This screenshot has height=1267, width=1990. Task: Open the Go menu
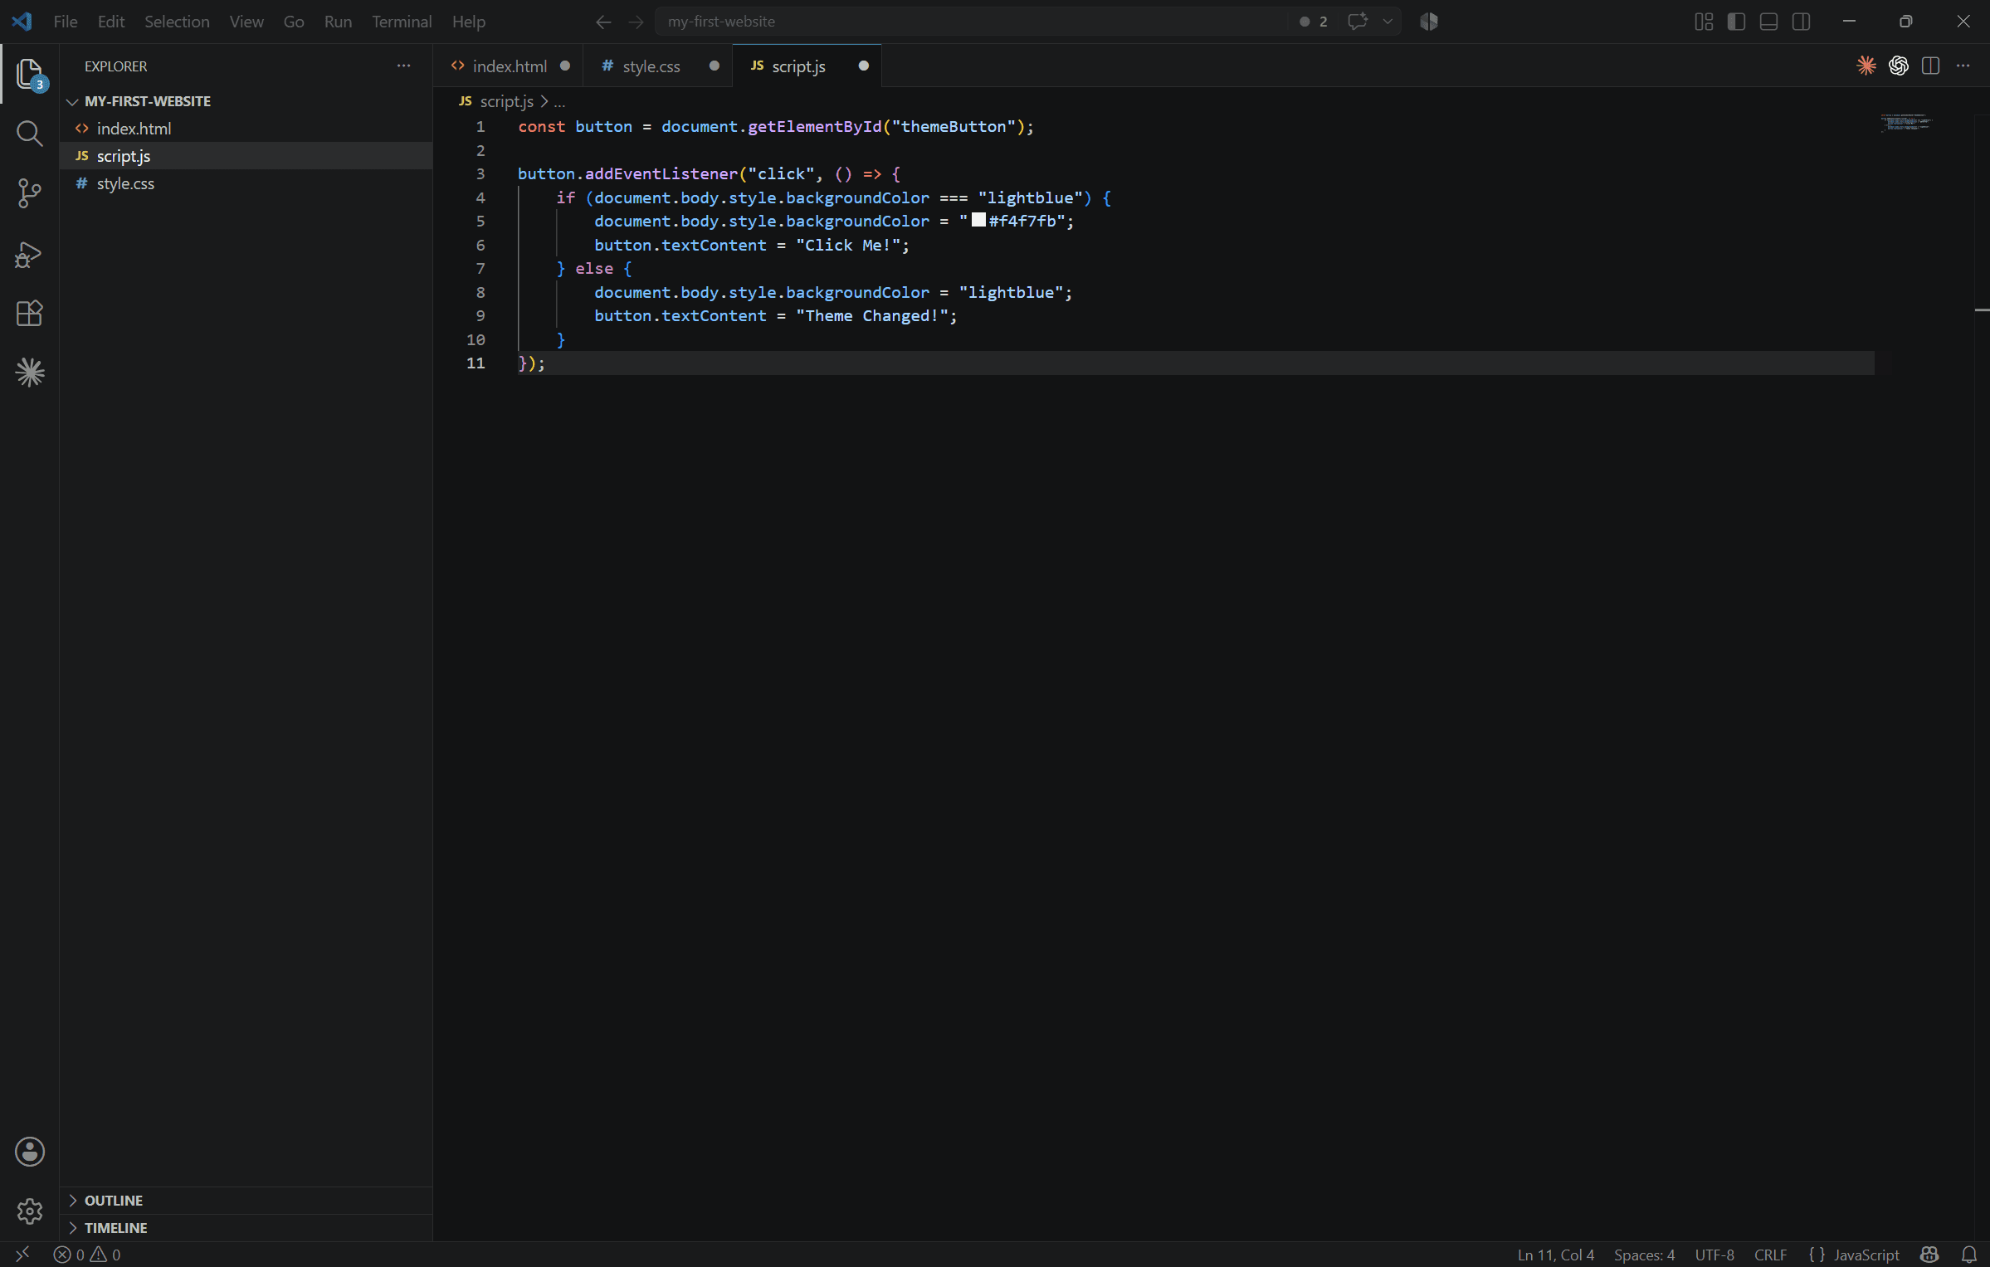point(294,22)
